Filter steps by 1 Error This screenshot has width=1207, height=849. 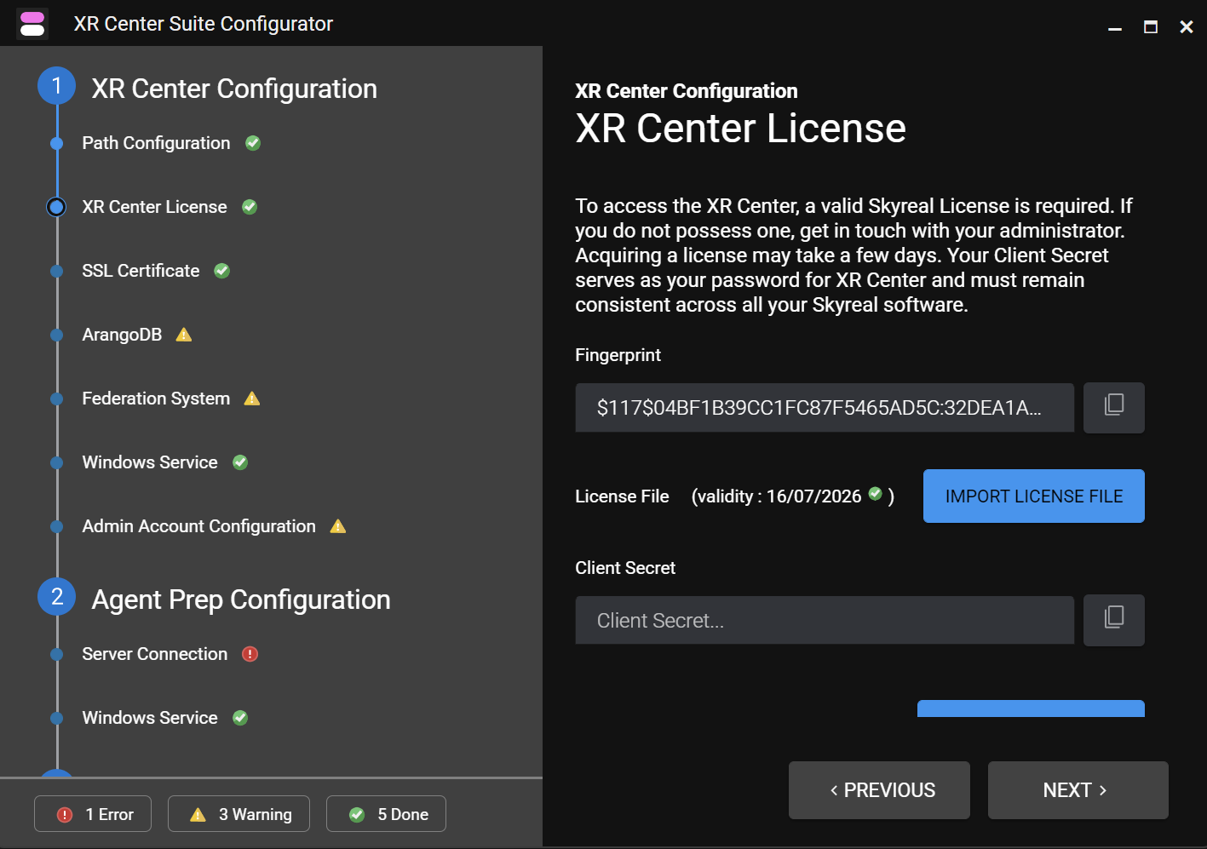tap(93, 814)
